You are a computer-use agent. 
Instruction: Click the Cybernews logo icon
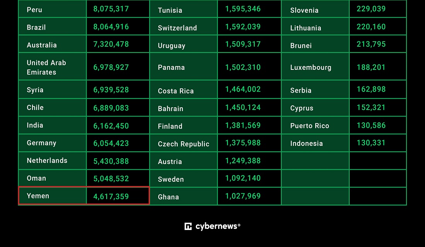pos(188,227)
